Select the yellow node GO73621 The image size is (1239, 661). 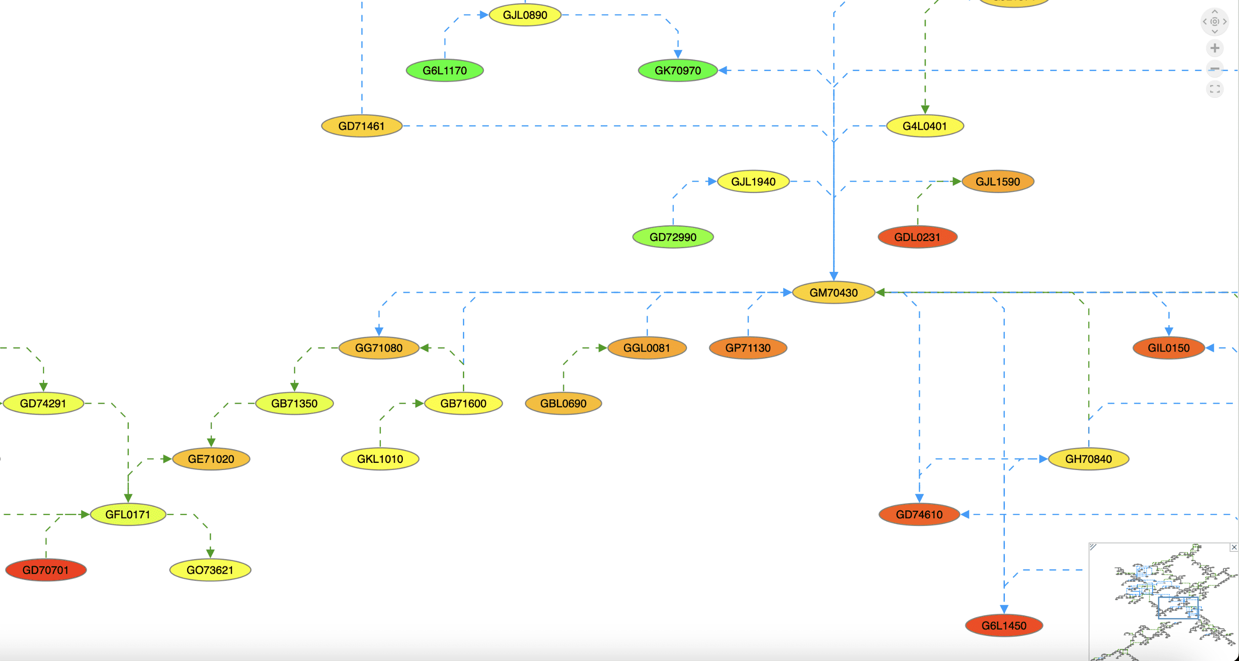[x=210, y=570]
